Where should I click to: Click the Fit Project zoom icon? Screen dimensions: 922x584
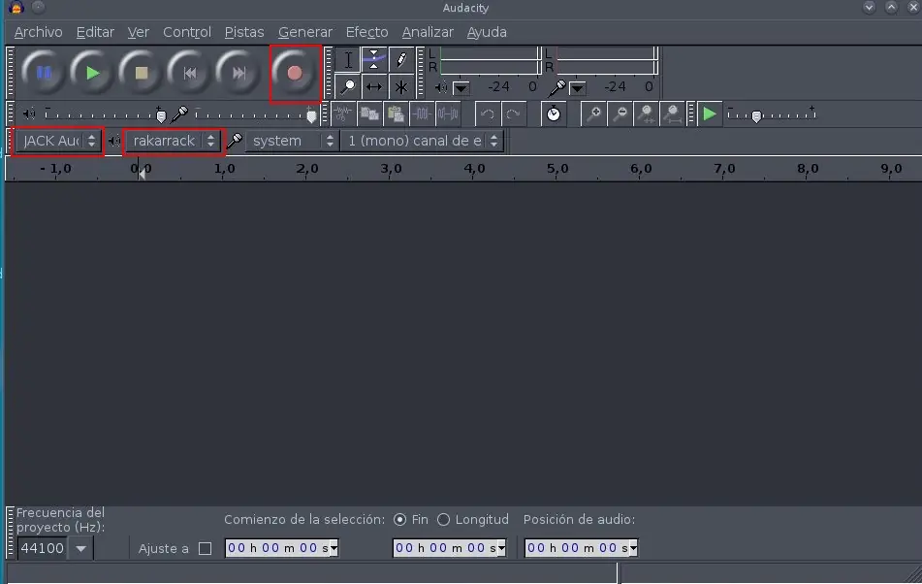coord(673,114)
